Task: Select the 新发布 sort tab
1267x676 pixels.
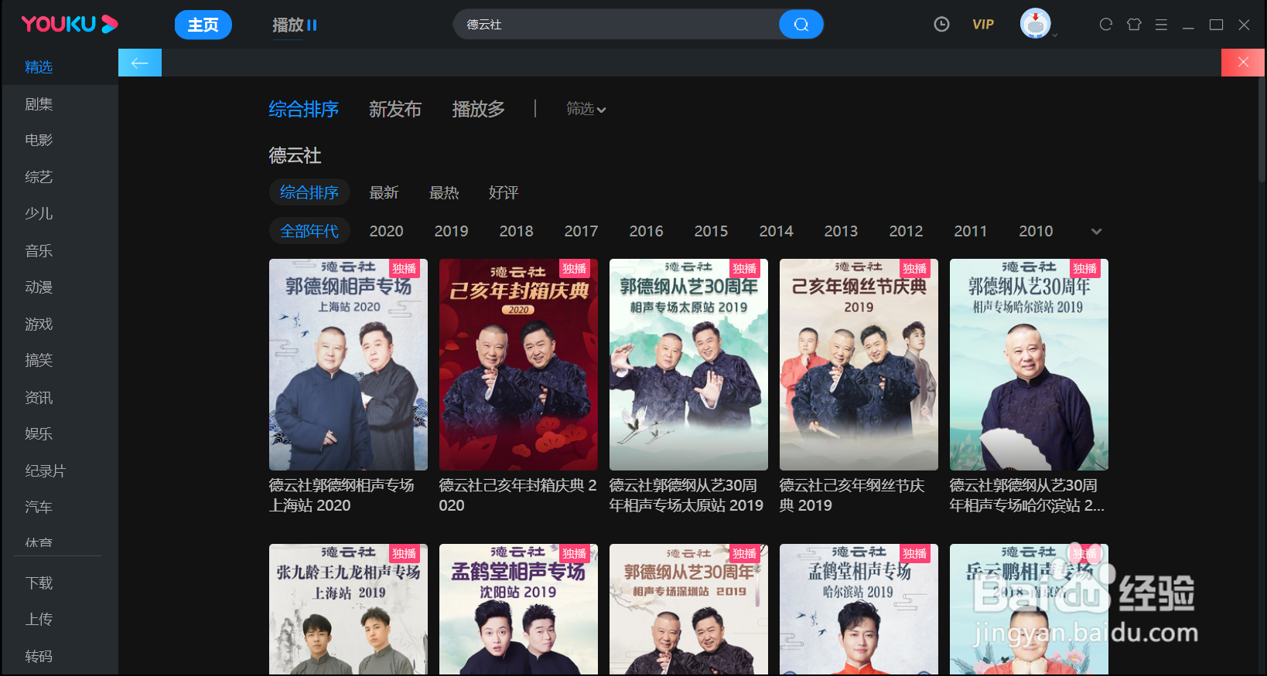Action: click(x=395, y=110)
